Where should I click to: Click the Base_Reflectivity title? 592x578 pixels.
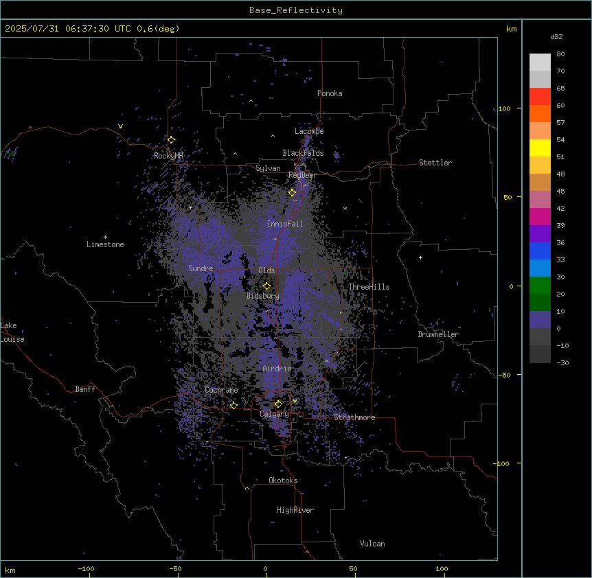[296, 10]
